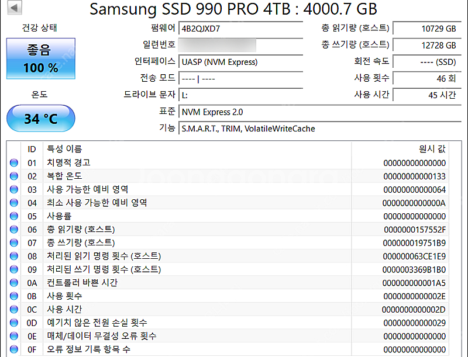468x357 pixels.
Task: Select the features field S.M.A.R.T., TRIM, VolatileWriteCache
Action: tap(320, 129)
